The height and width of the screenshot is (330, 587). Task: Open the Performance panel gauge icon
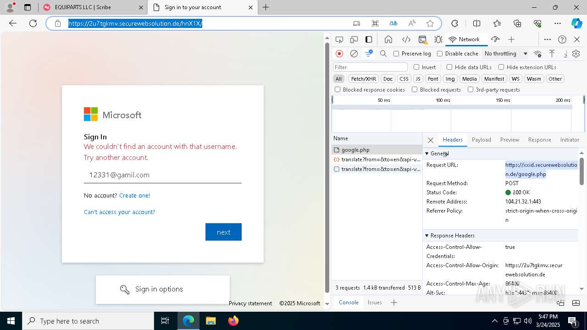point(495,39)
